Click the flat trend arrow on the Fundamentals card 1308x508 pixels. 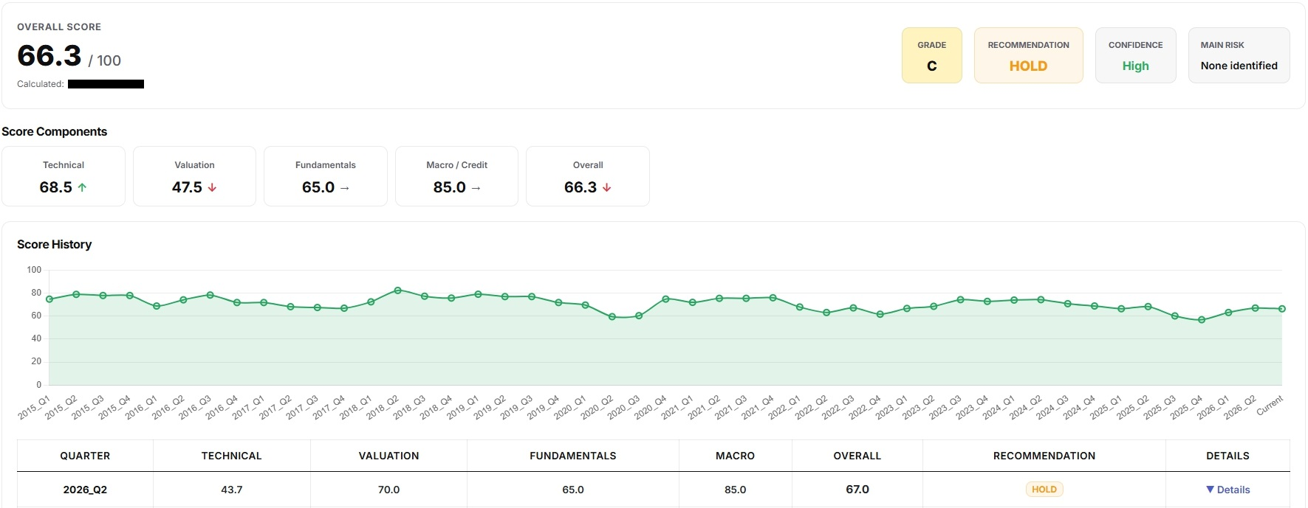(x=344, y=188)
